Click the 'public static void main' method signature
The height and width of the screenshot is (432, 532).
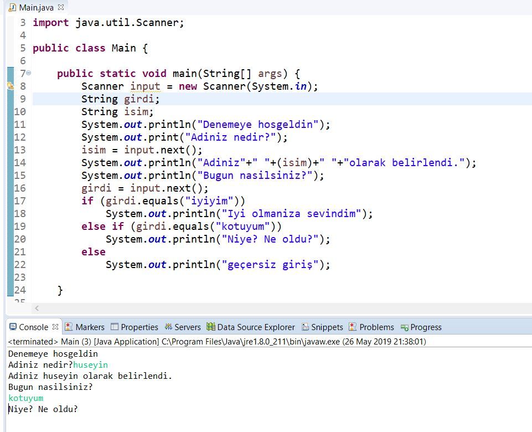tap(178, 74)
